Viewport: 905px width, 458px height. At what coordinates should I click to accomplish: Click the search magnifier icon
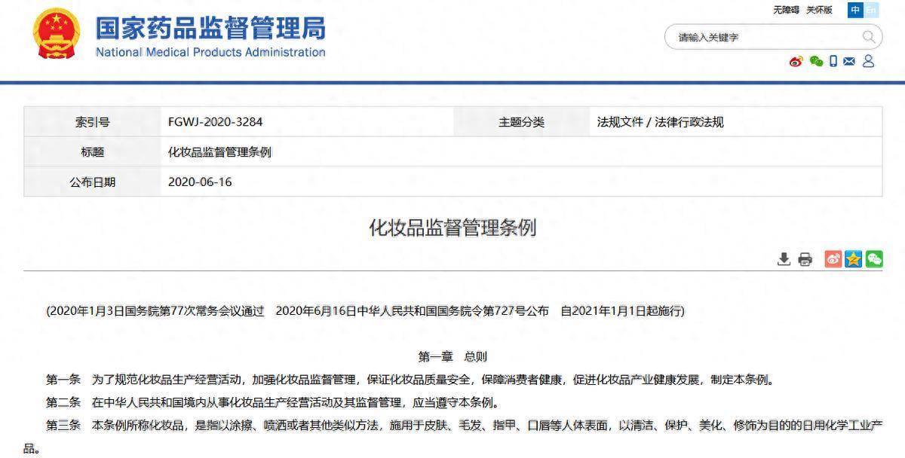tap(869, 37)
